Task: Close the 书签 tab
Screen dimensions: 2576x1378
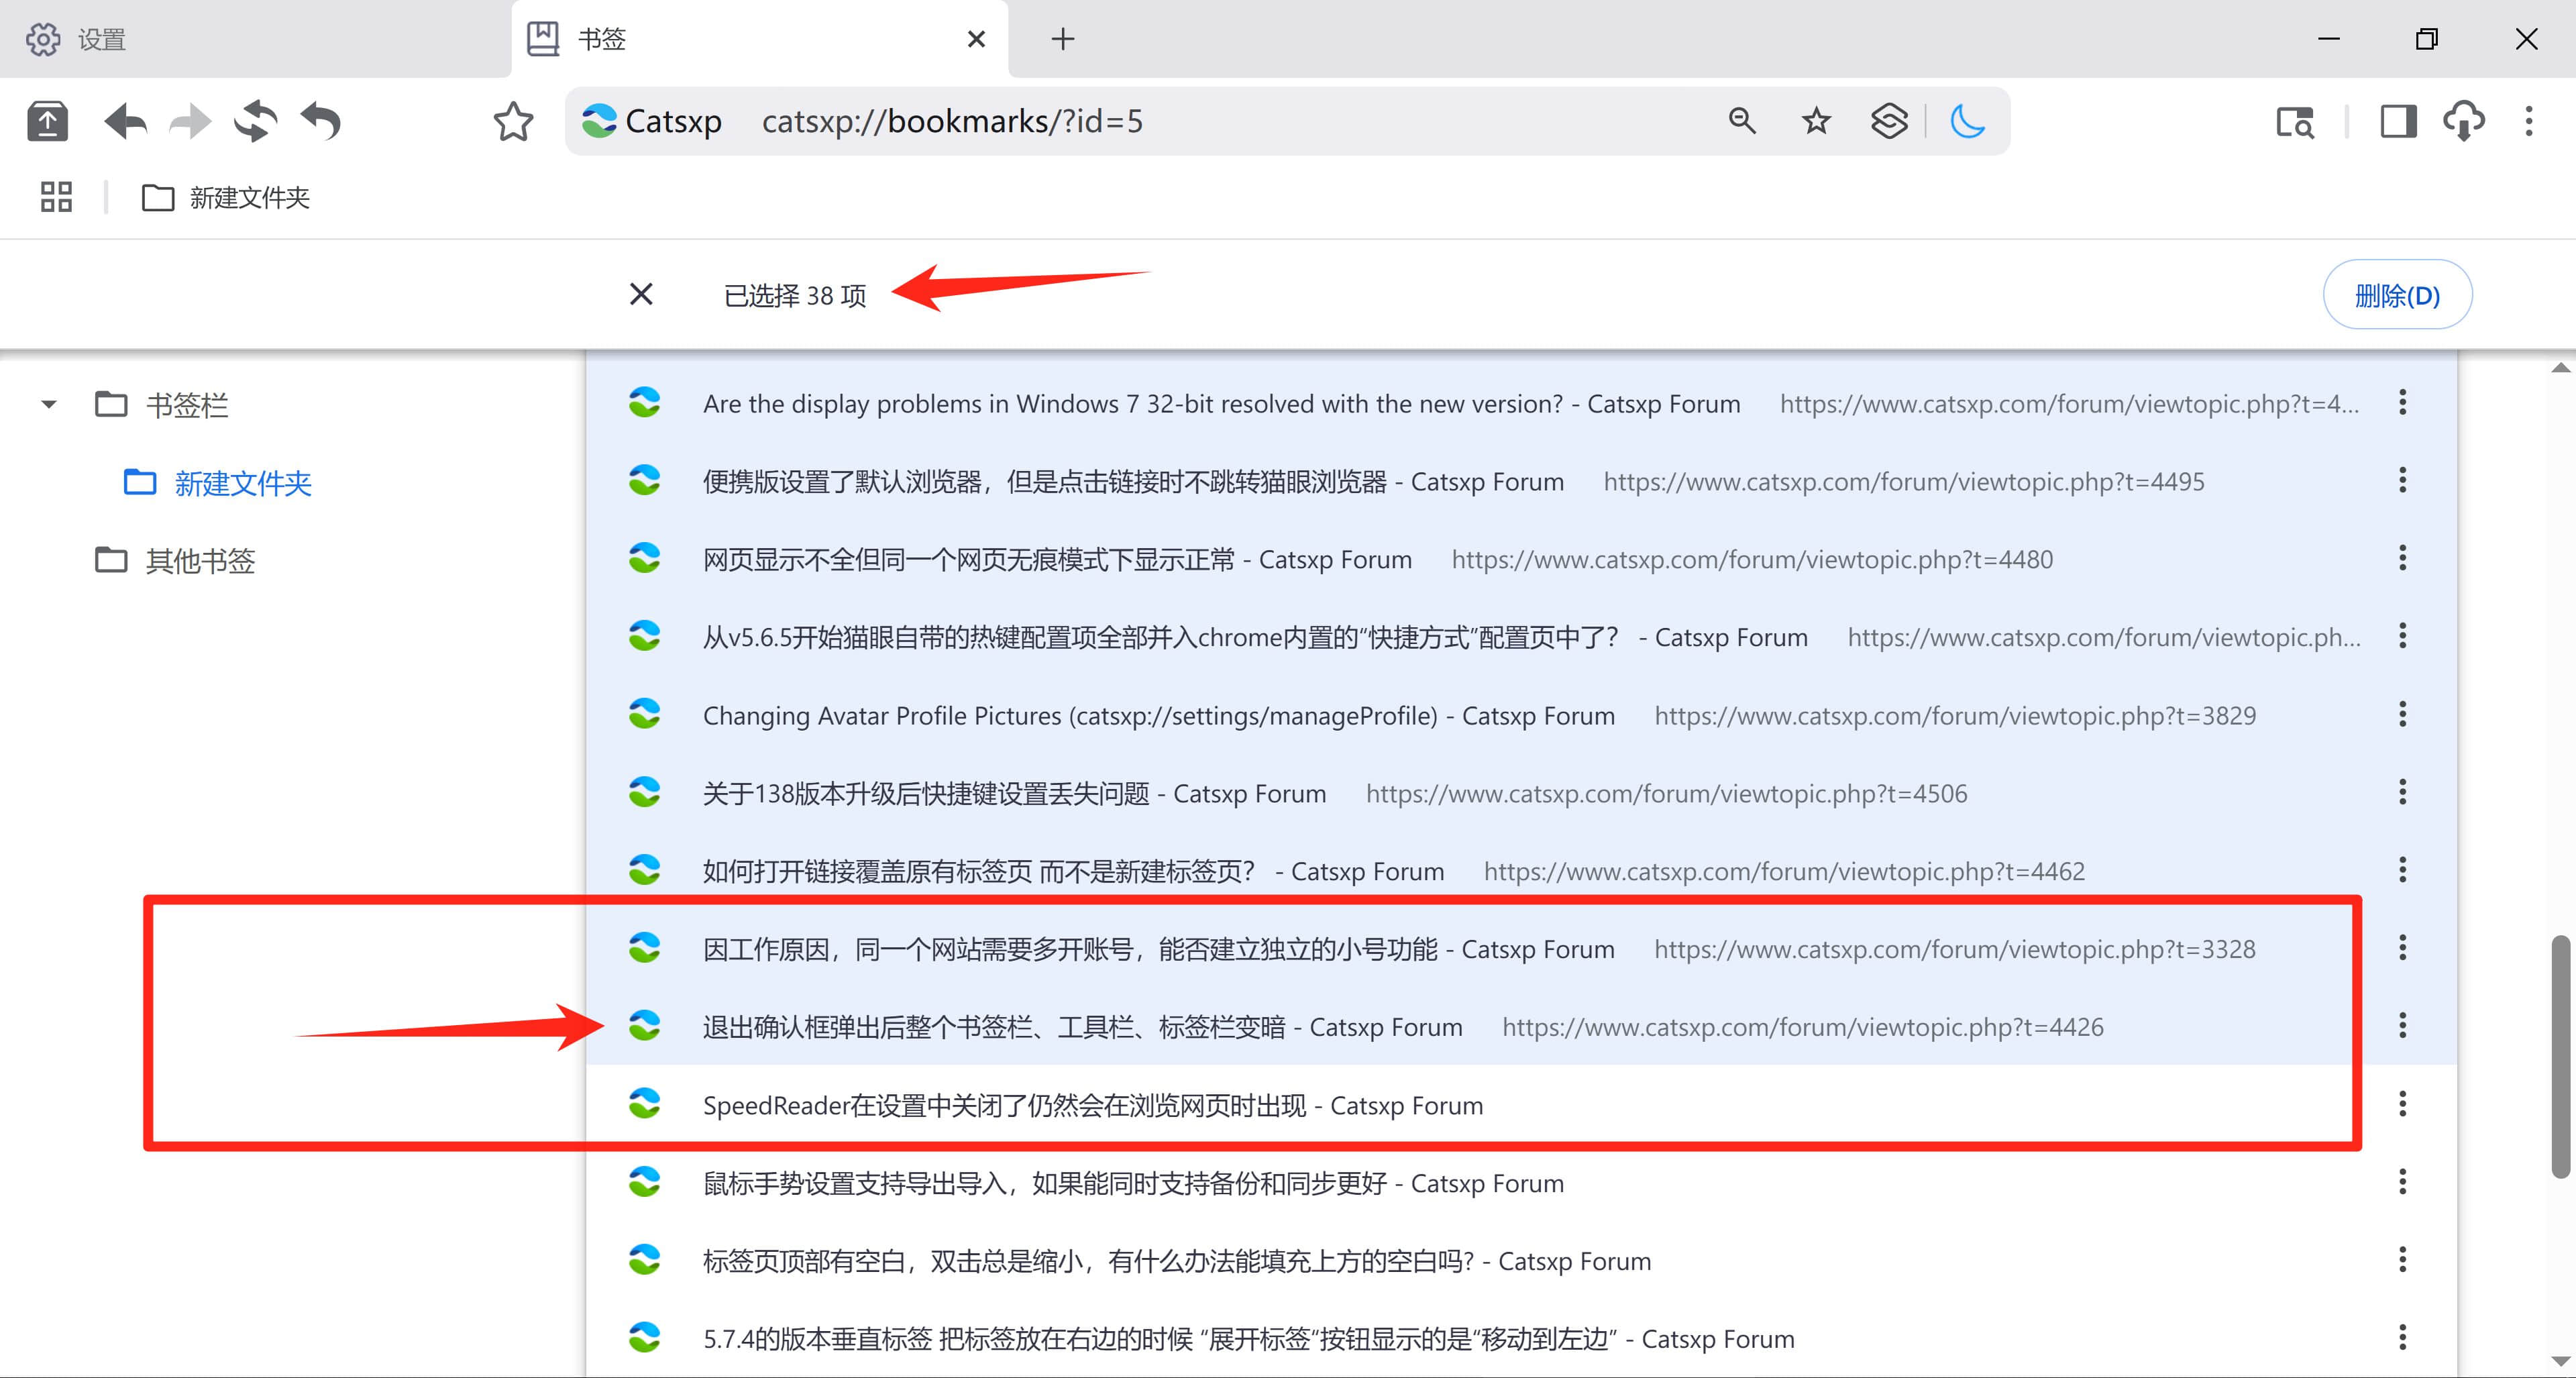Action: coord(976,39)
